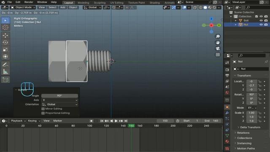Click the viewport pan hand icon
The width and height of the screenshot is (270, 152).
coord(218,42)
